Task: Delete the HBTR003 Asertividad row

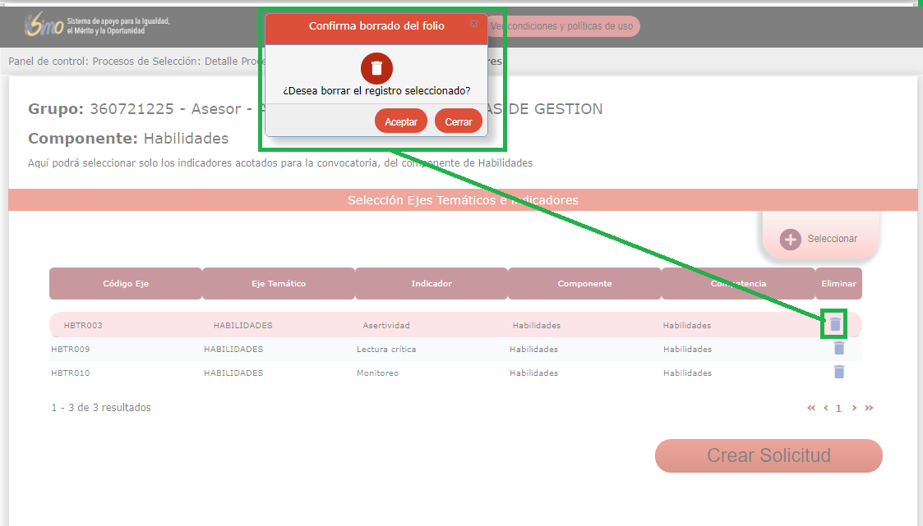Action: tap(835, 324)
